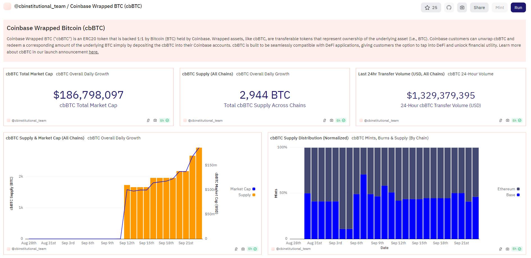
Task: Open the 'cbBTC Total Market Cap' card title
Action: tap(29, 74)
